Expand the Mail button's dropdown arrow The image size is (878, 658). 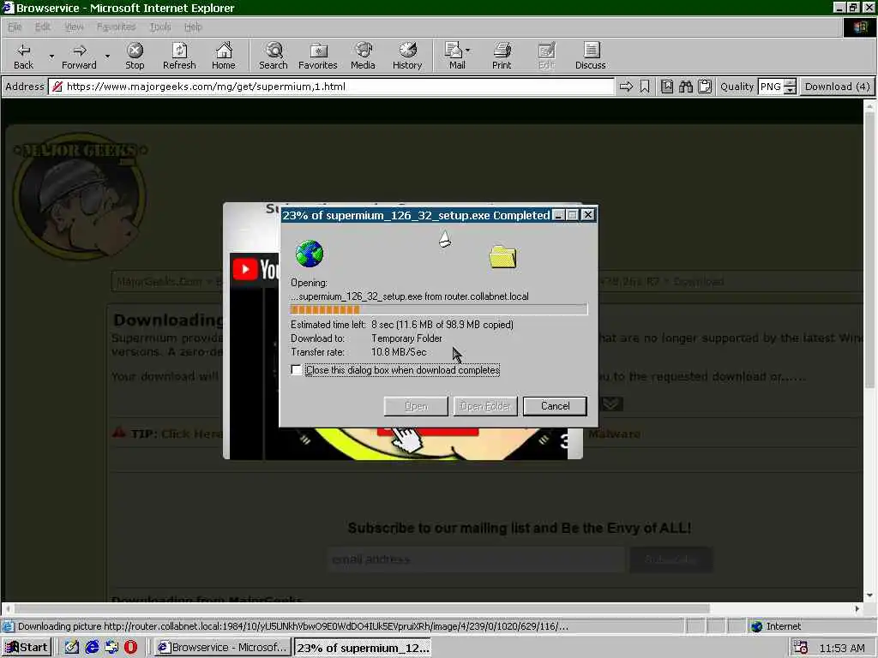click(x=468, y=51)
